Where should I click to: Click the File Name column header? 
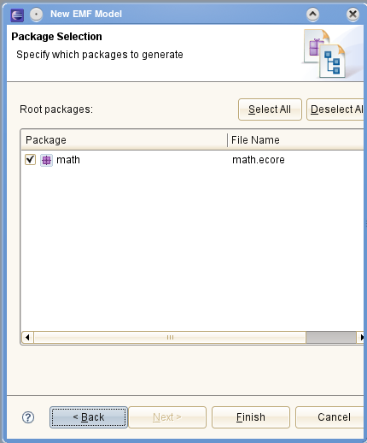(x=296, y=140)
